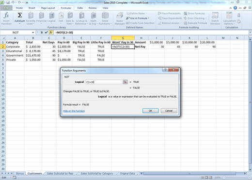
Task: Open the Help on this function link
Action: click(x=74, y=111)
